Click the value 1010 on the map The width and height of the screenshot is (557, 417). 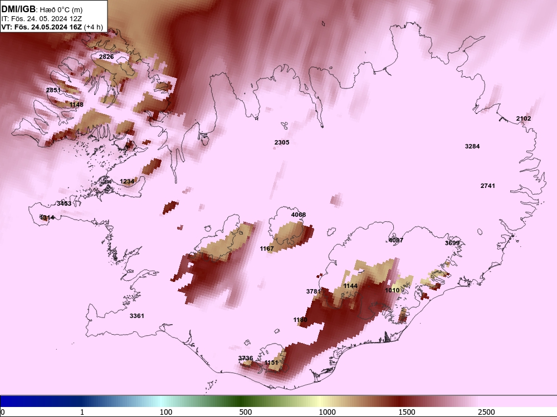[392, 290]
